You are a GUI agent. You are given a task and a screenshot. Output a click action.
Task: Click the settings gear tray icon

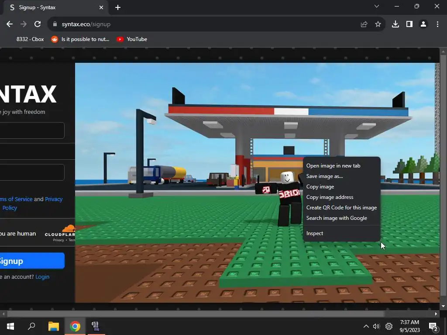tap(389, 326)
